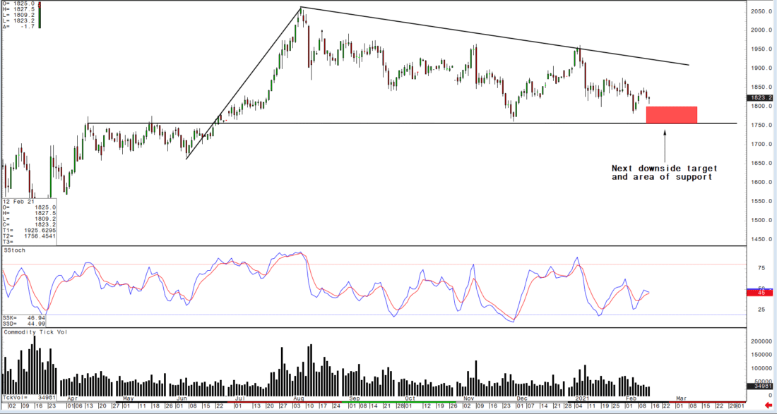This screenshot has height=414, width=777.
Task: Click the Oct month label on time axis
Action: (410, 398)
